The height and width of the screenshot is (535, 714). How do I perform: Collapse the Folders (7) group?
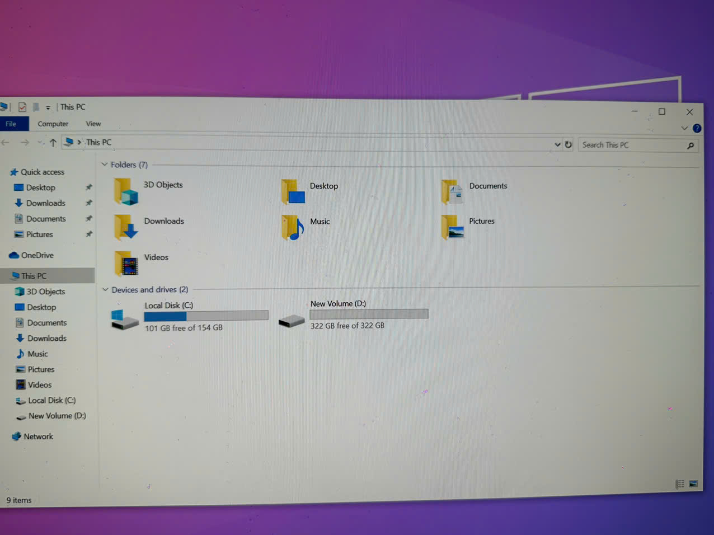[x=105, y=165]
